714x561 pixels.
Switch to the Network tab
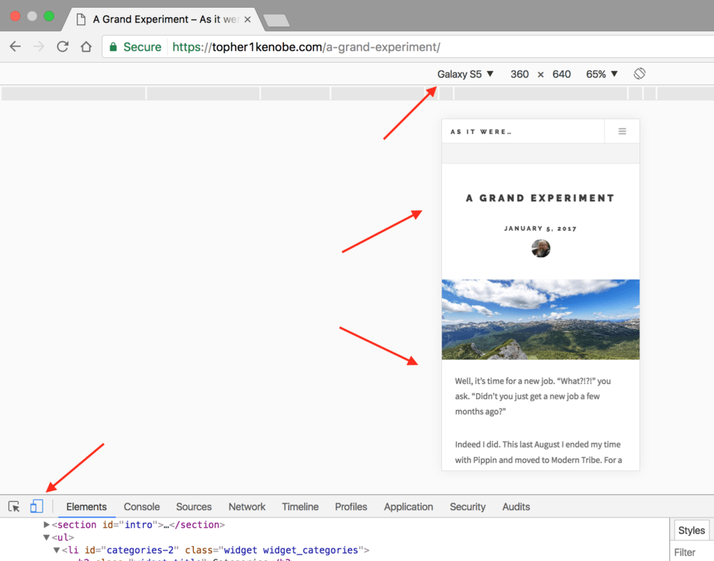click(x=247, y=507)
